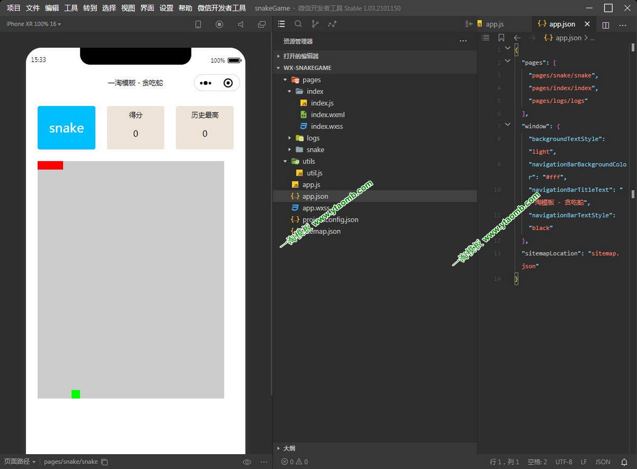
Task: Toggle the preview eye icon in status bar
Action: tap(247, 462)
